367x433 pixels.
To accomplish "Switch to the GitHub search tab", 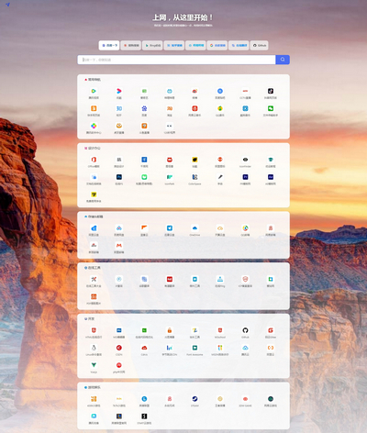I will [259, 45].
